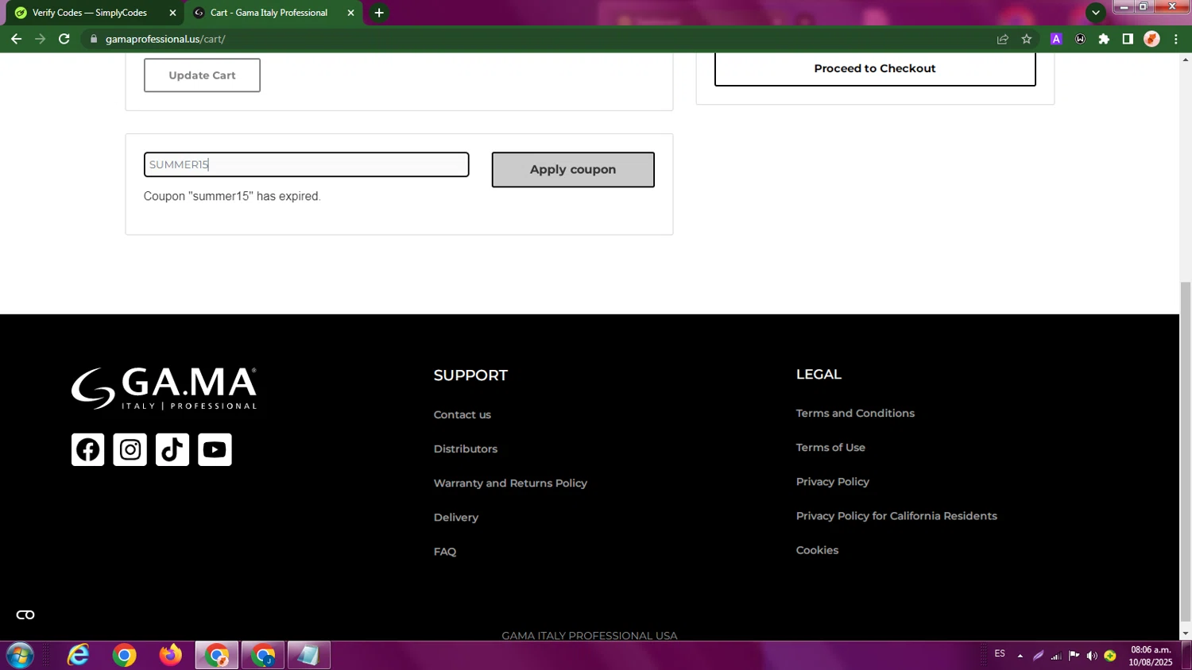Go back with the browser back arrow
Screen dimensions: 1192x670
point(16,39)
